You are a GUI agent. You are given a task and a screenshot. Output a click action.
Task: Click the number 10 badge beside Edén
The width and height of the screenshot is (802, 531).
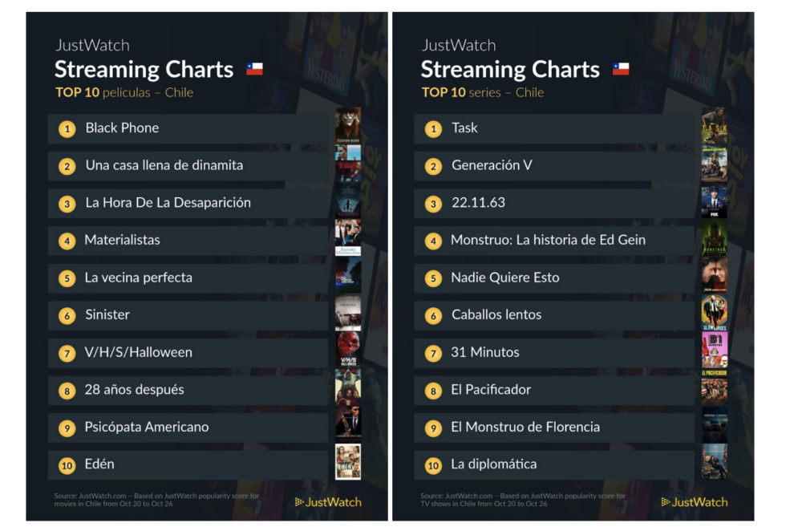[68, 464]
